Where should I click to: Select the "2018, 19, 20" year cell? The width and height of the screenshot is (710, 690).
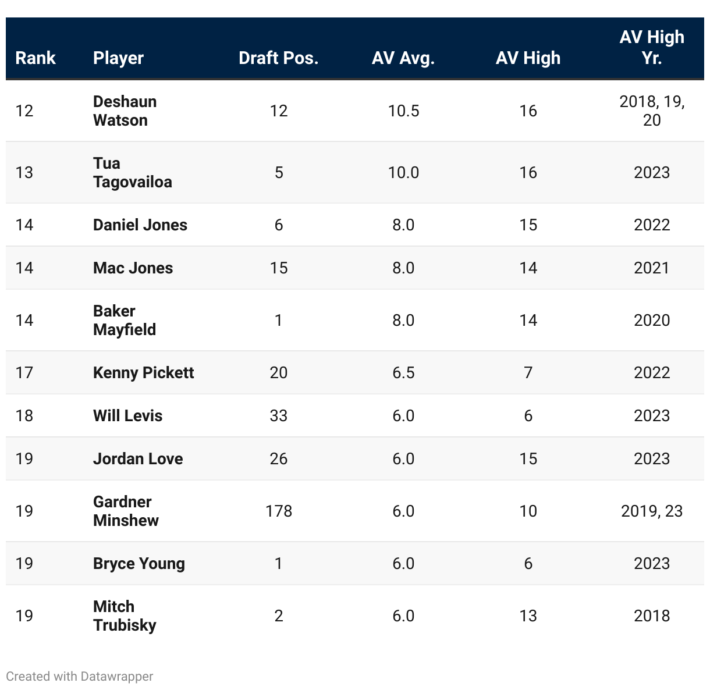tap(652, 111)
